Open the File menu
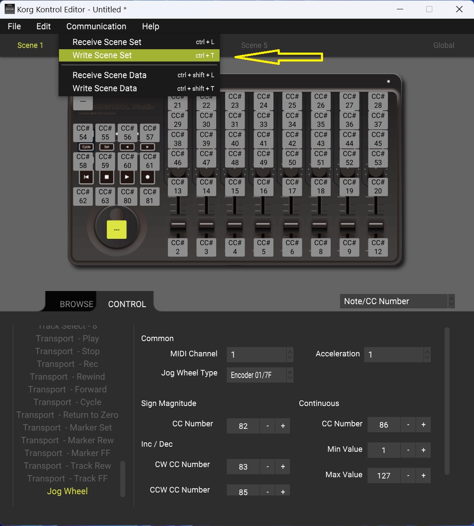Viewport: 474px width, 526px height. (14, 26)
